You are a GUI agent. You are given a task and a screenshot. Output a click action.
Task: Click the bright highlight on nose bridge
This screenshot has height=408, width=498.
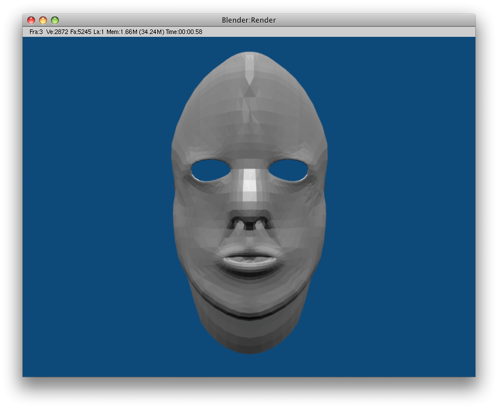click(x=250, y=186)
